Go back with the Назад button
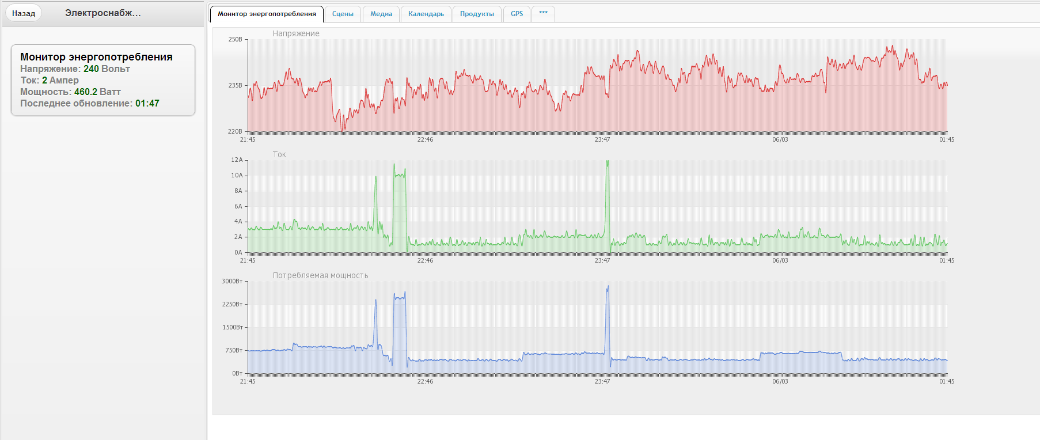Screen dimensions: 1040x440 24,13
